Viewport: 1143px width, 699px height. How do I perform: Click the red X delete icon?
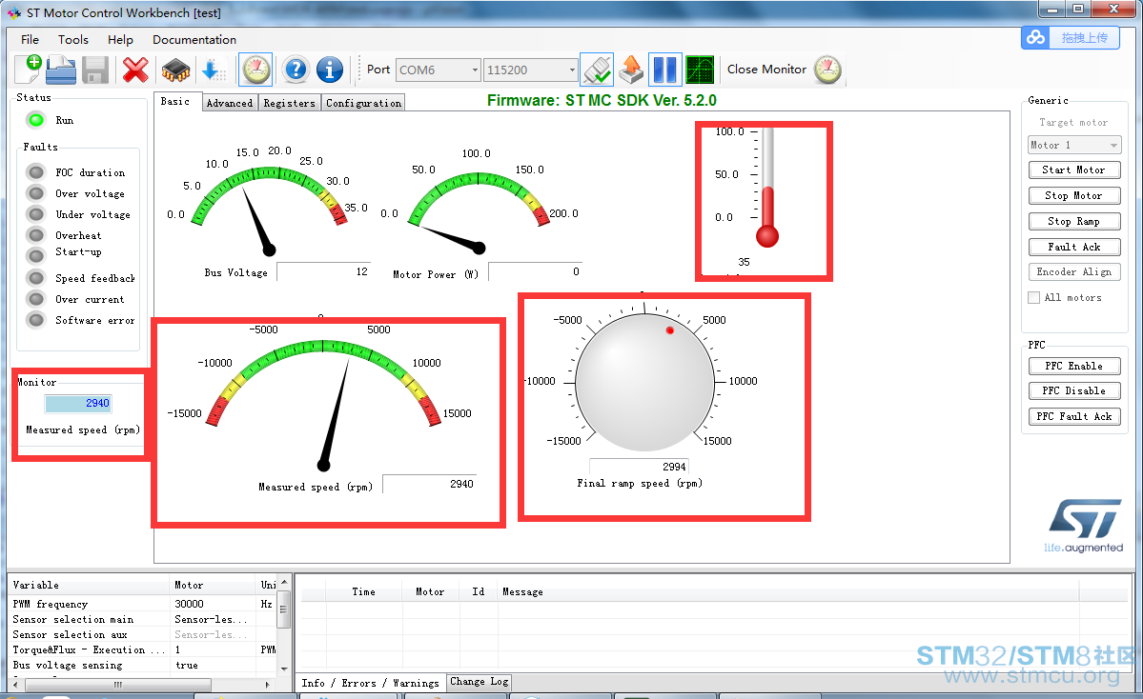pyautogui.click(x=135, y=70)
